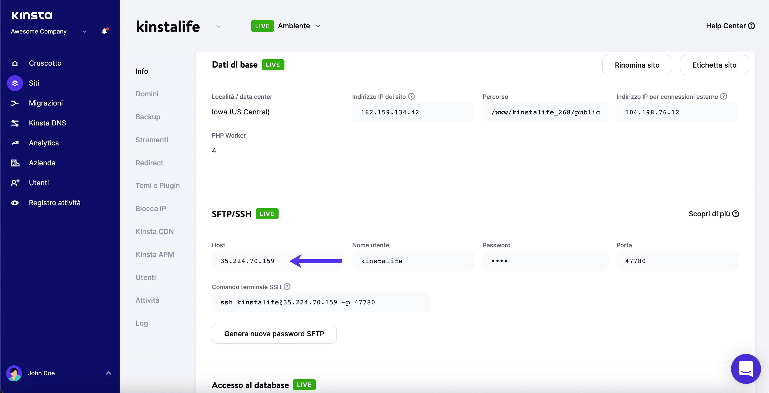Switch to the Domini tab
This screenshot has width=769, height=393.
click(x=147, y=94)
